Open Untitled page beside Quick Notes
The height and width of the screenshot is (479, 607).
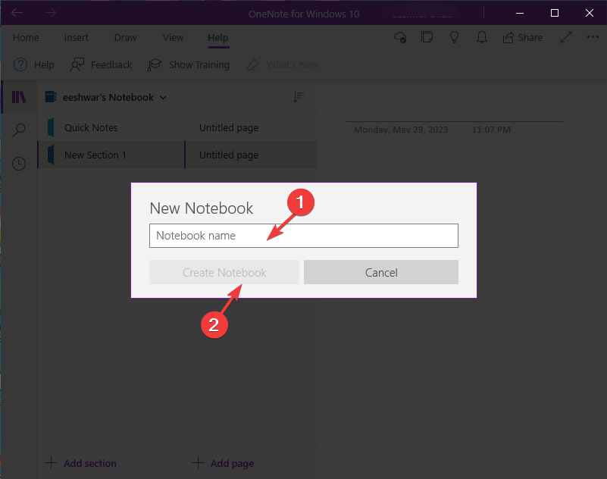(x=251, y=128)
